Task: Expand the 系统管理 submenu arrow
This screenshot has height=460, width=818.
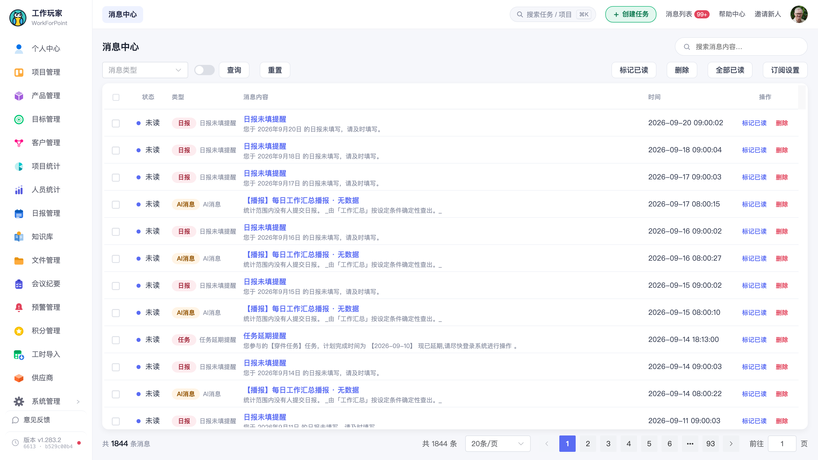Action: [78, 401]
